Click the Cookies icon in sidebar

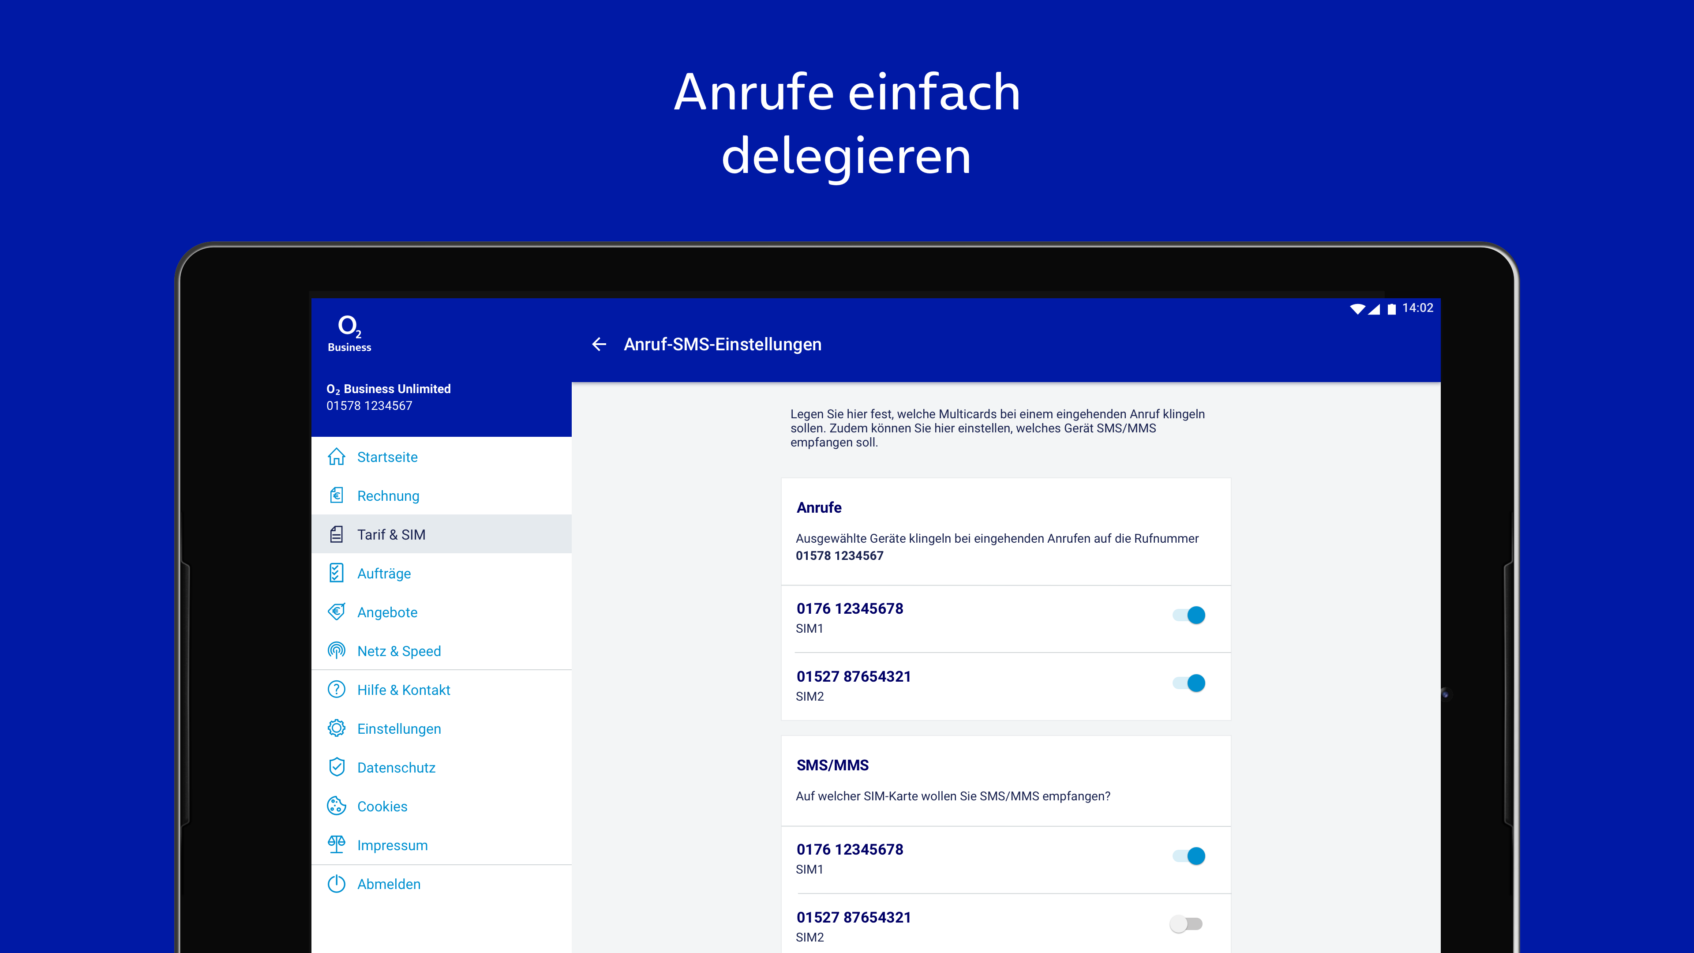(x=336, y=806)
